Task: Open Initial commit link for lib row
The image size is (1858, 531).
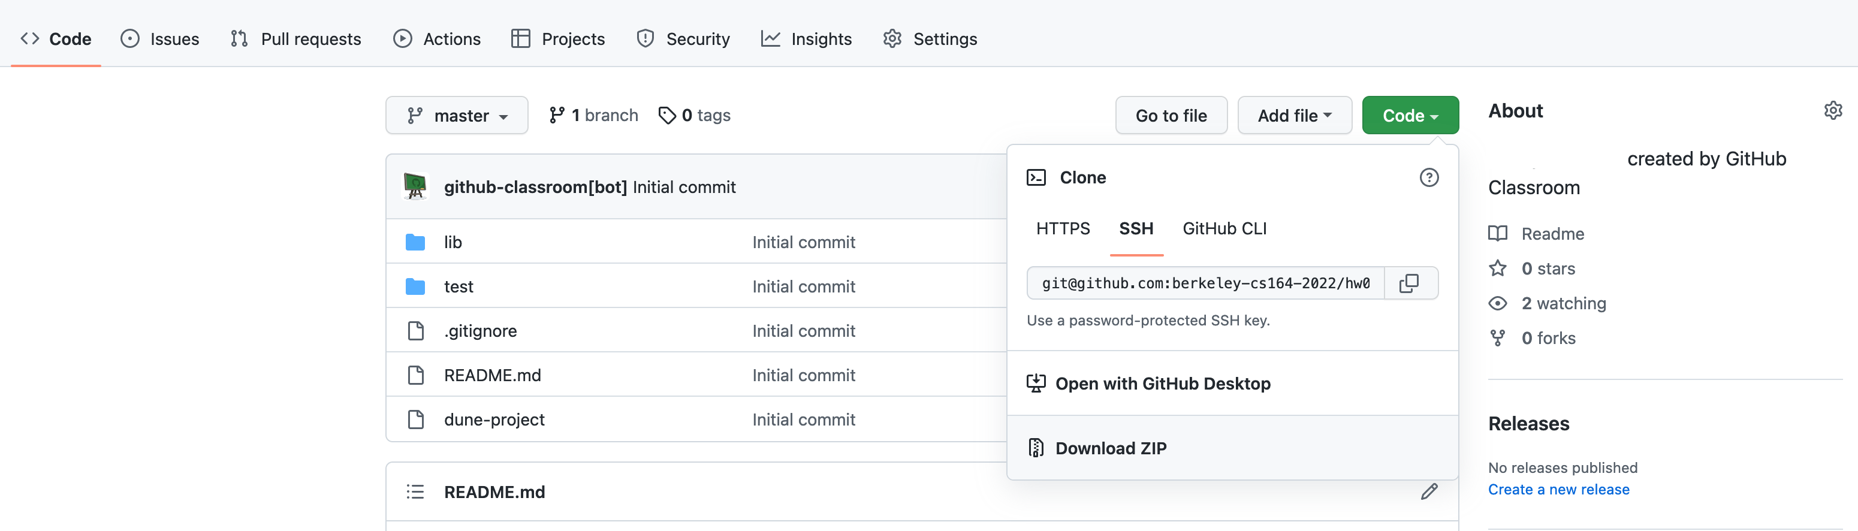Action: (x=804, y=242)
